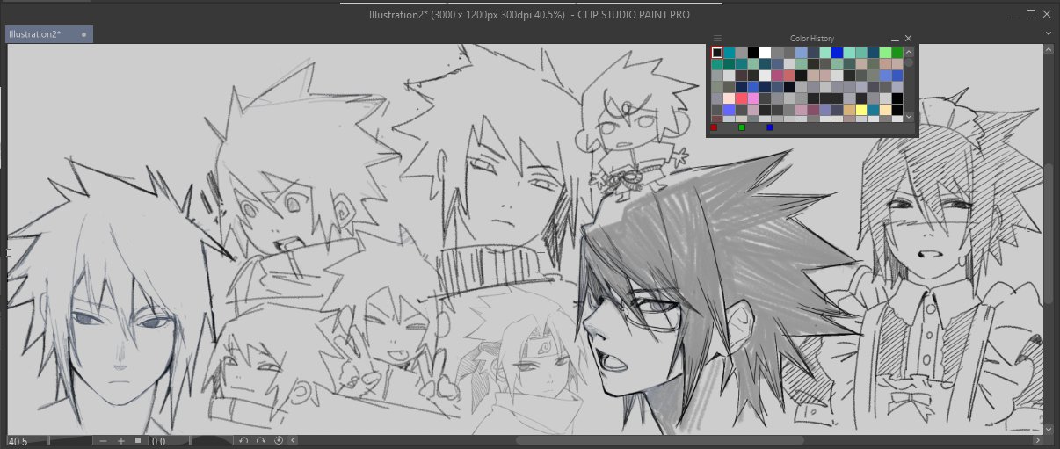
Task: Close the Color History panel
Action: click(x=908, y=39)
